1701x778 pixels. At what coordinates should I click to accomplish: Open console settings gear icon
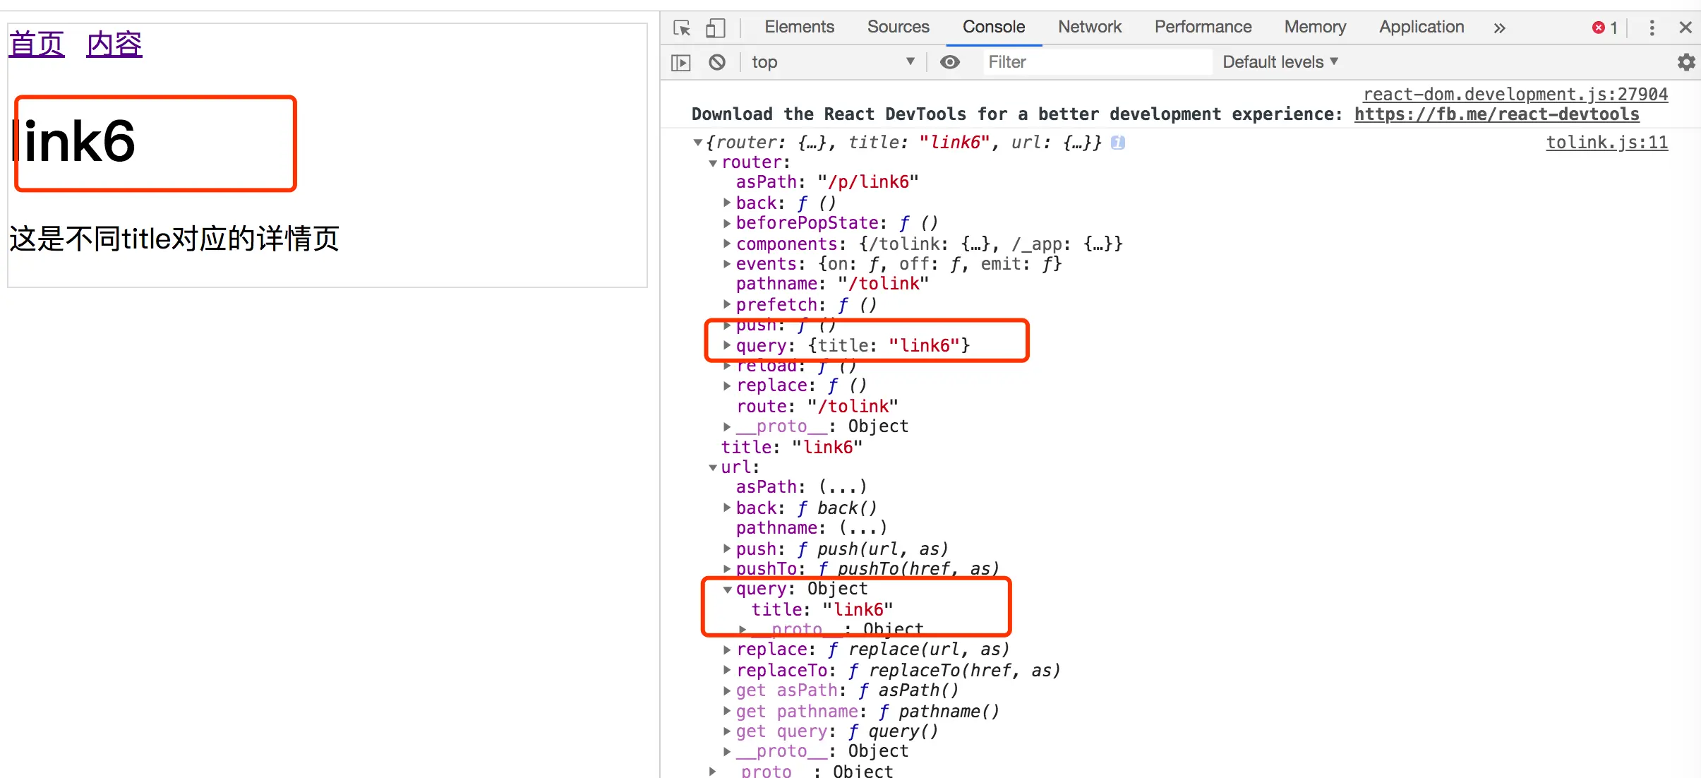pyautogui.click(x=1685, y=62)
